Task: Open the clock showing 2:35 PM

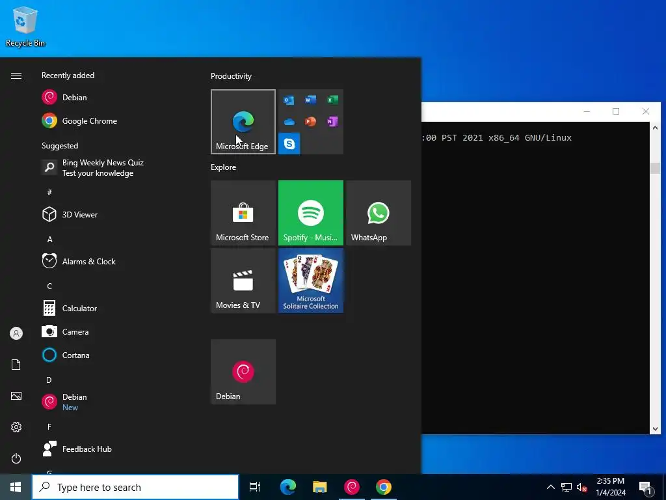Action: [x=611, y=487]
